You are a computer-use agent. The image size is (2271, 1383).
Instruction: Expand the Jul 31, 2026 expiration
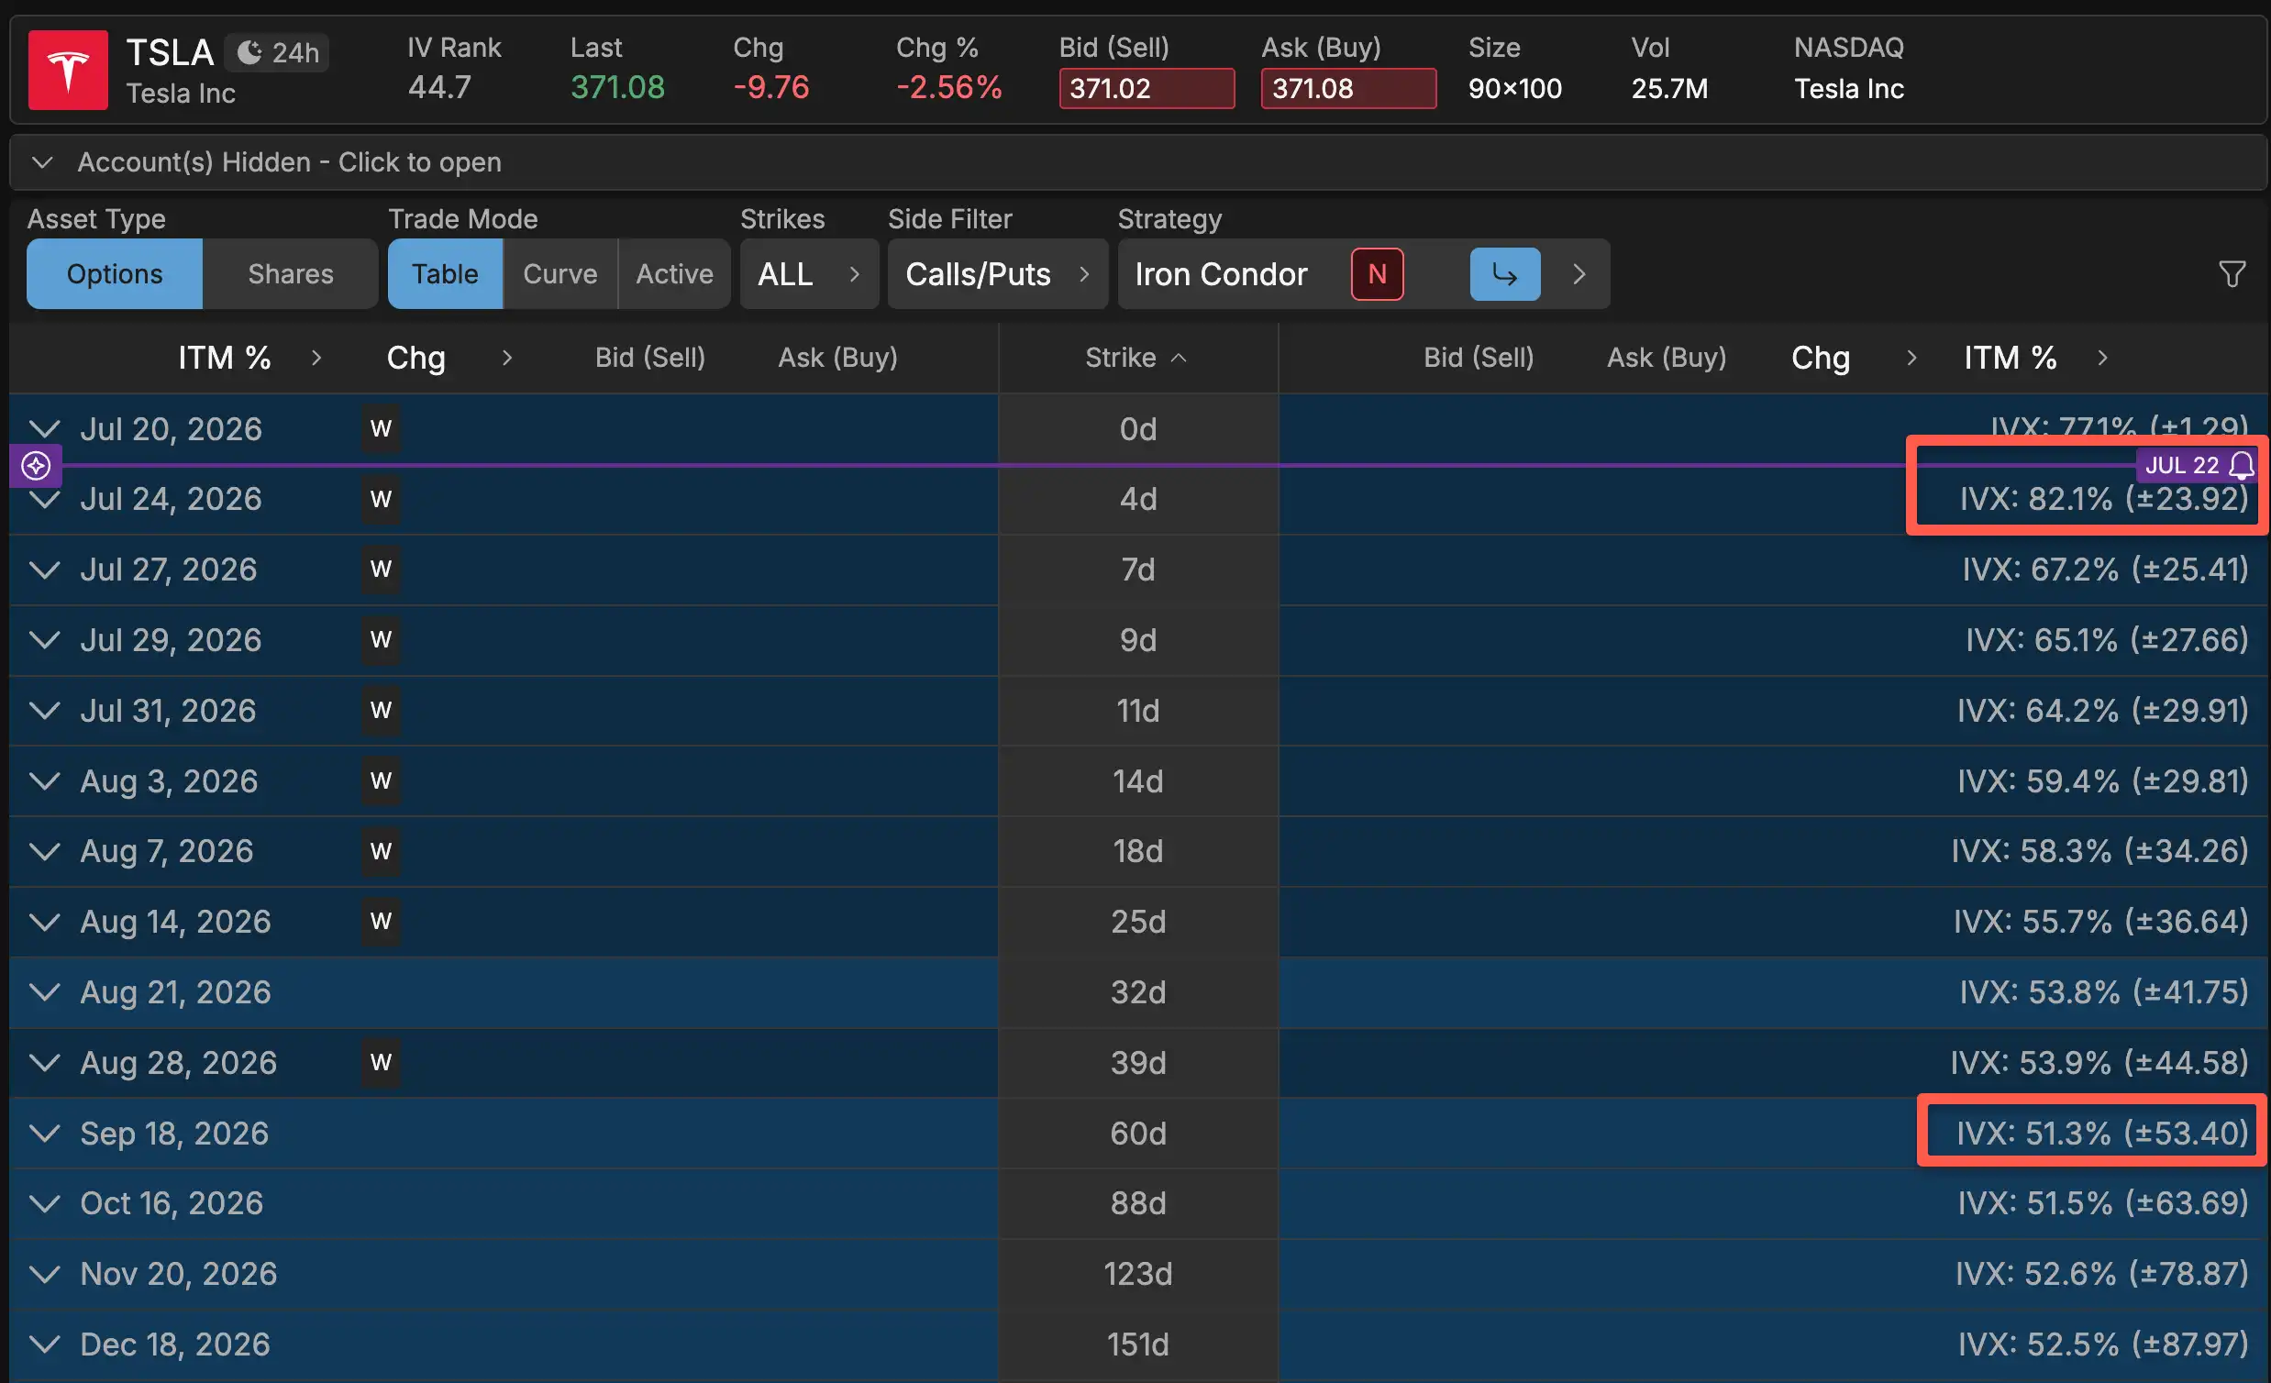pyautogui.click(x=44, y=711)
